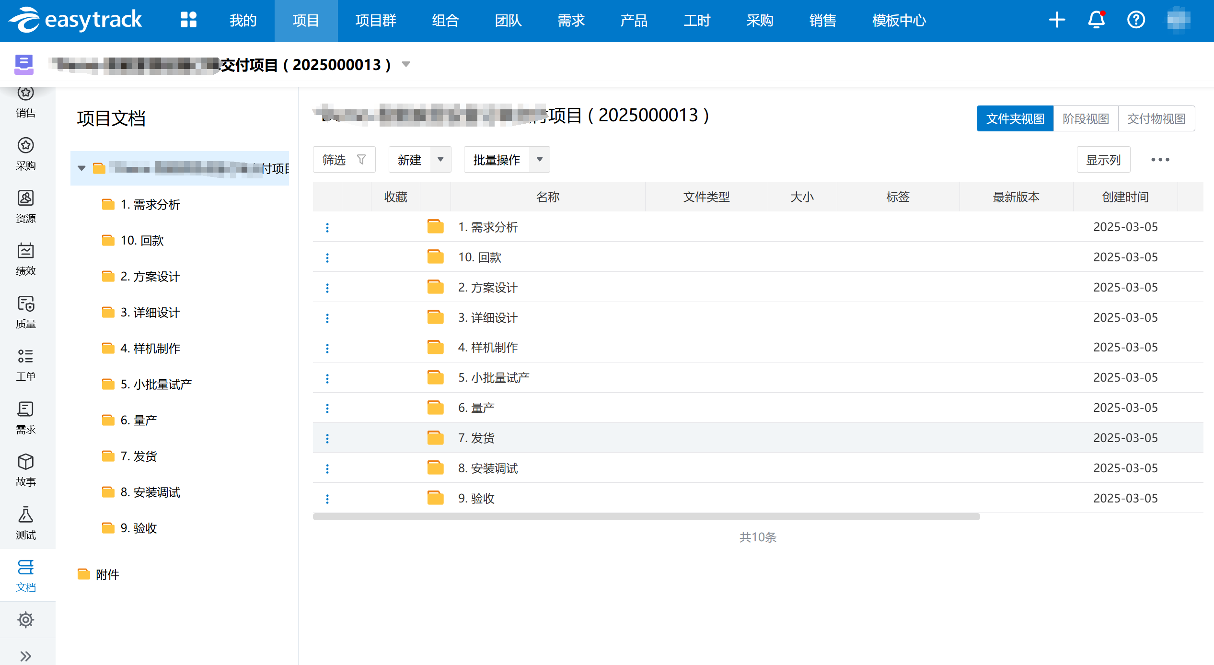Click the 显示列 button
Viewport: 1214px width, 665px height.
point(1103,160)
